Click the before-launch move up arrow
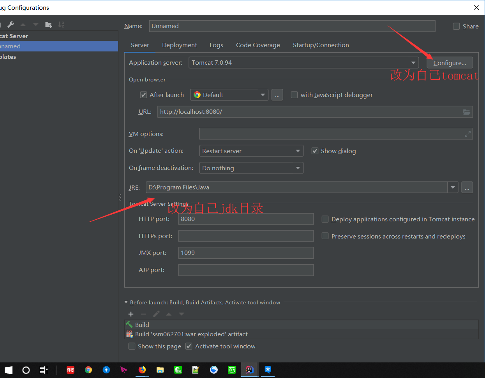 (169, 314)
